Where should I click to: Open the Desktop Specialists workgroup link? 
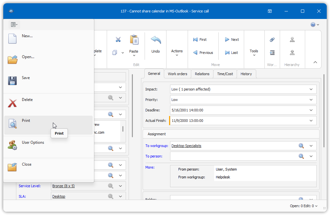click(x=186, y=146)
